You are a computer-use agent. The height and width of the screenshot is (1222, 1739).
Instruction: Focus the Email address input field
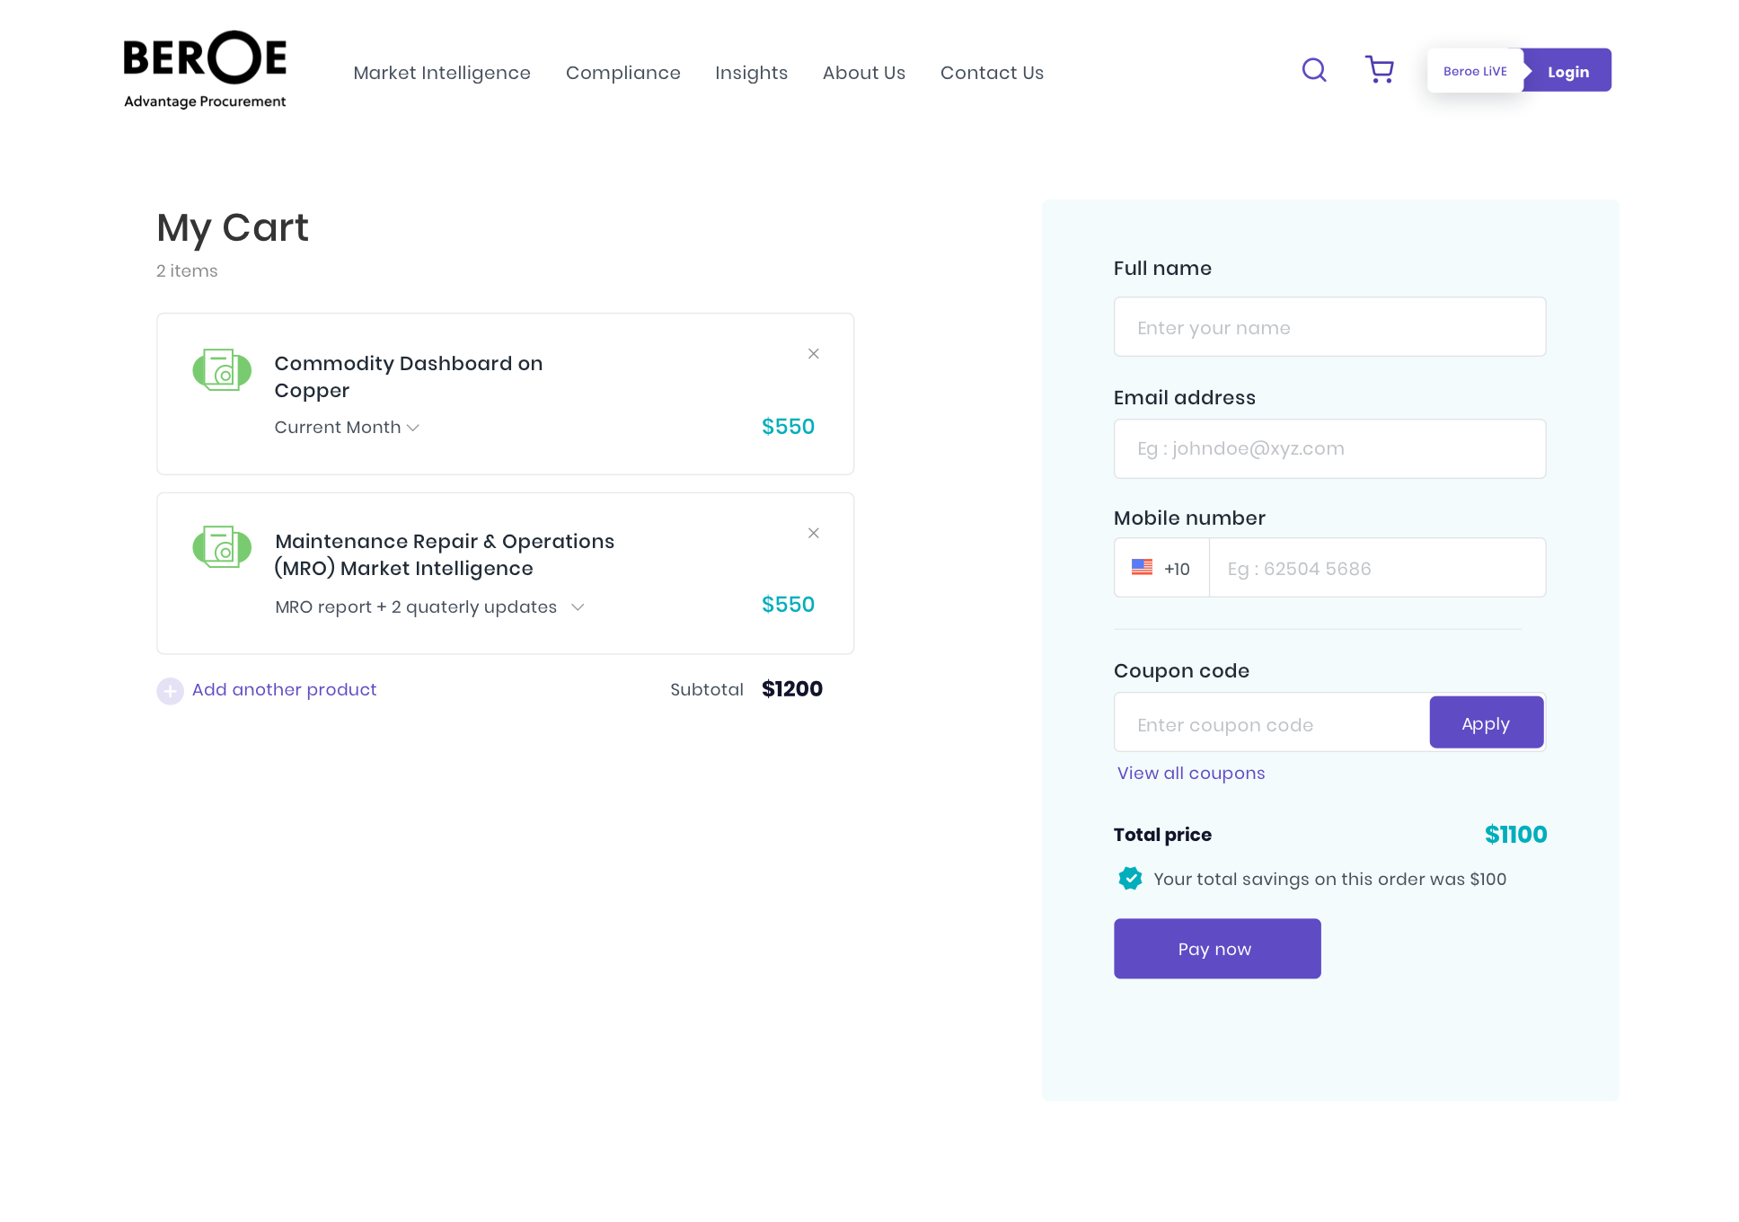(1329, 449)
